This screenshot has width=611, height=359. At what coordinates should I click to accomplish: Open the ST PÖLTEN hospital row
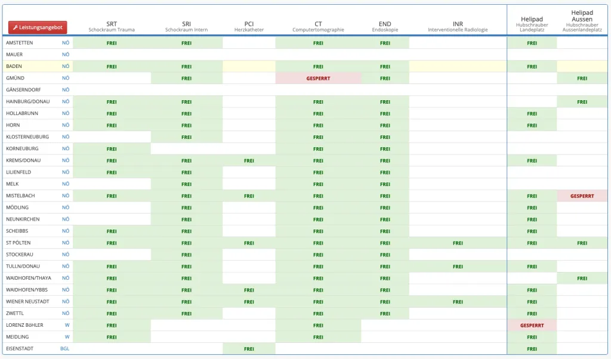coord(18,243)
